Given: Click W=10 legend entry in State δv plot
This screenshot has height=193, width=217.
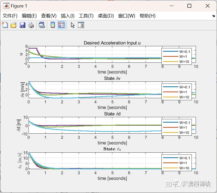Looking at the screenshot, I should [x=176, y=97].
